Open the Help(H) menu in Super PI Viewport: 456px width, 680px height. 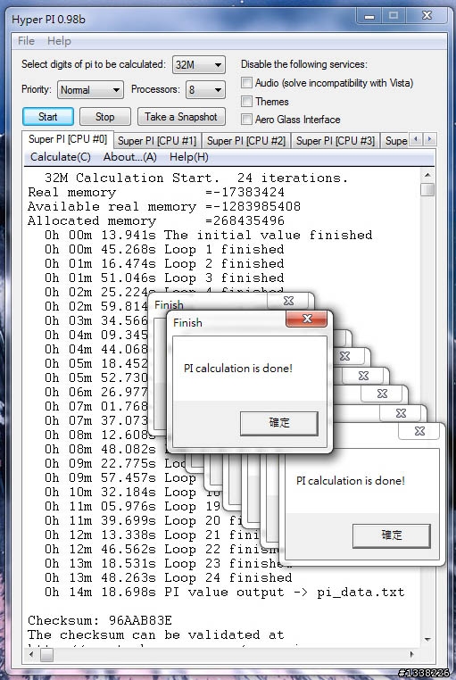[188, 157]
